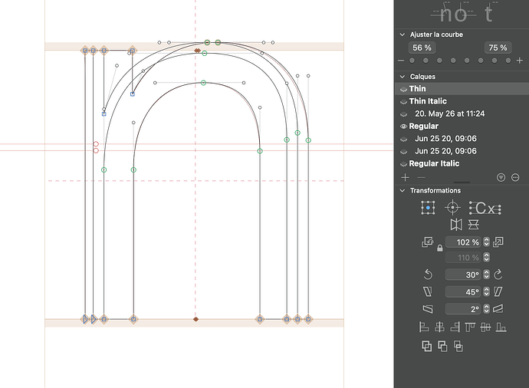This screenshot has height=388, width=529.
Task: Step the 30° rotation value
Action: coord(486,275)
